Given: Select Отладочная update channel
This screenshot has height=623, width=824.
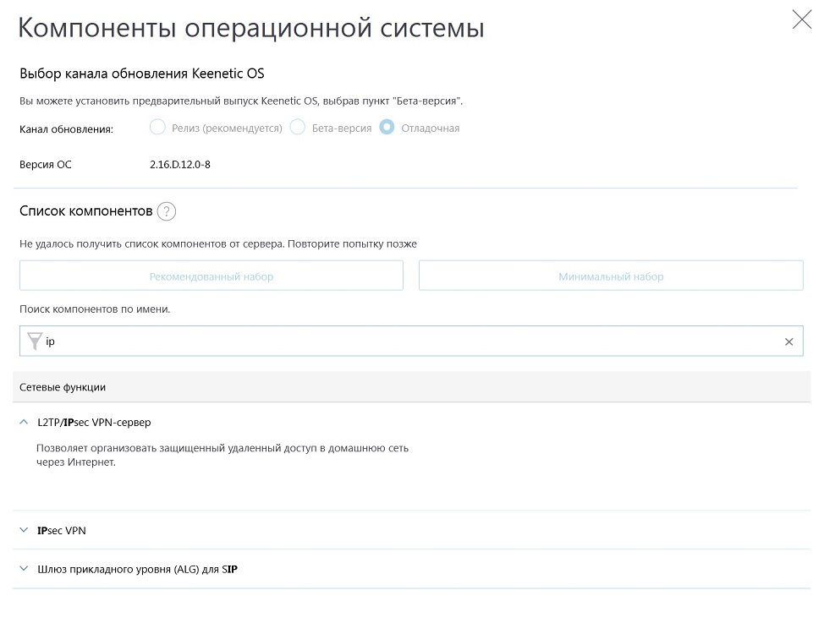Looking at the screenshot, I should click(387, 128).
